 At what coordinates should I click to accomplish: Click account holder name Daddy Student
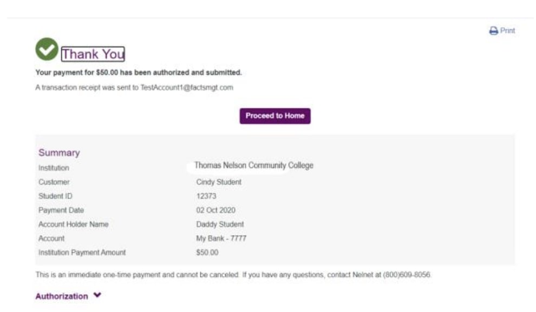[x=220, y=224]
